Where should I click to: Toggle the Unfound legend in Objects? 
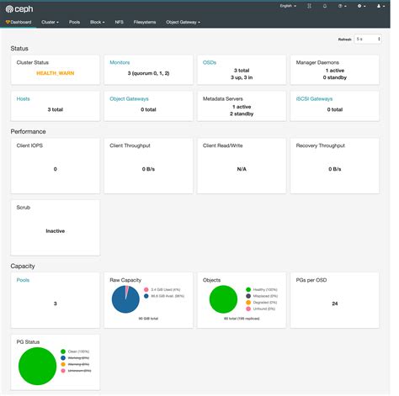[260, 309]
